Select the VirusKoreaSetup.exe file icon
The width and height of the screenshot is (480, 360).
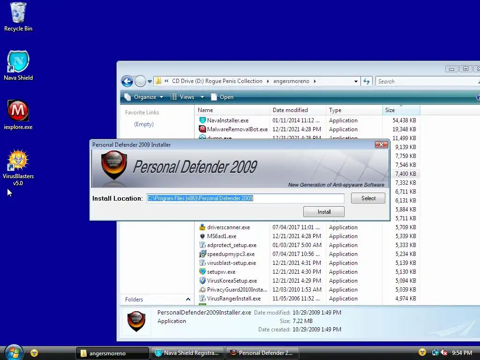202,280
